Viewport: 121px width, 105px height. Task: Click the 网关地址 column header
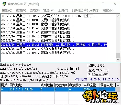click(x=25, y=85)
